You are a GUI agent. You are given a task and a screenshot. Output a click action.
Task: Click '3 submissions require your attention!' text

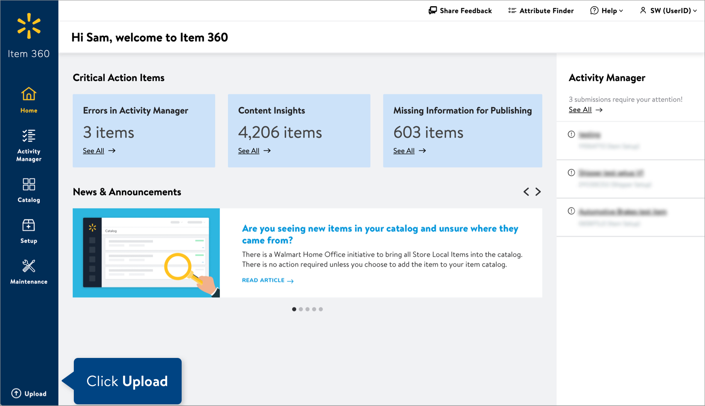[625, 99]
